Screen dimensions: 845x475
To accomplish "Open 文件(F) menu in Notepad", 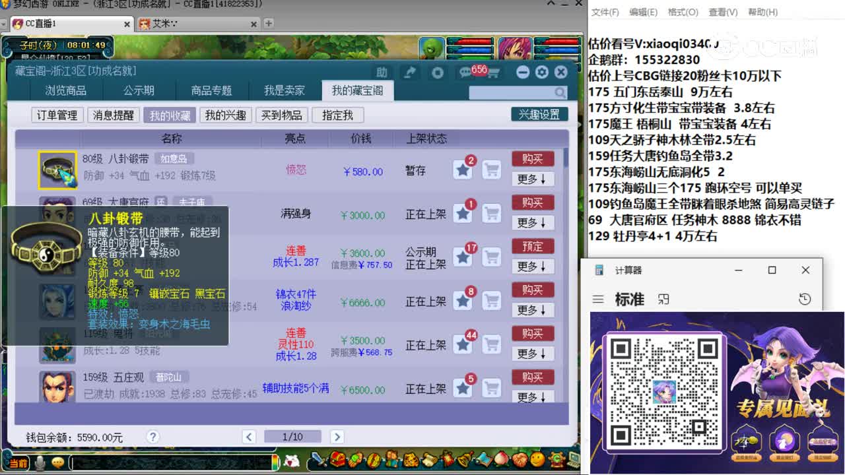I will point(605,12).
